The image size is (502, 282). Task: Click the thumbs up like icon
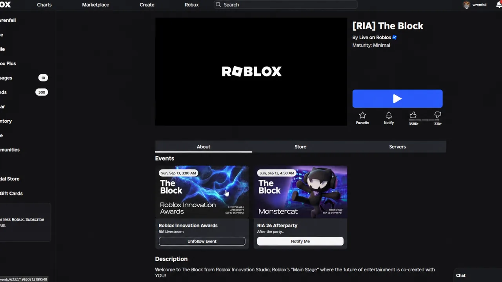[x=413, y=115]
